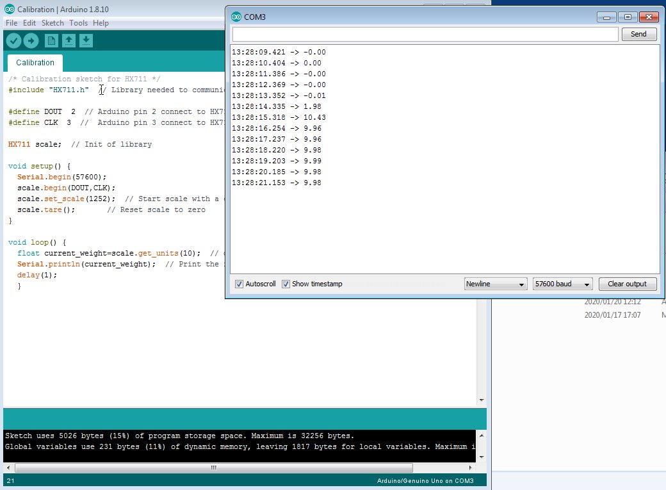Click the Verify sketch checkmark icon
This screenshot has height=490, width=666.
13,41
